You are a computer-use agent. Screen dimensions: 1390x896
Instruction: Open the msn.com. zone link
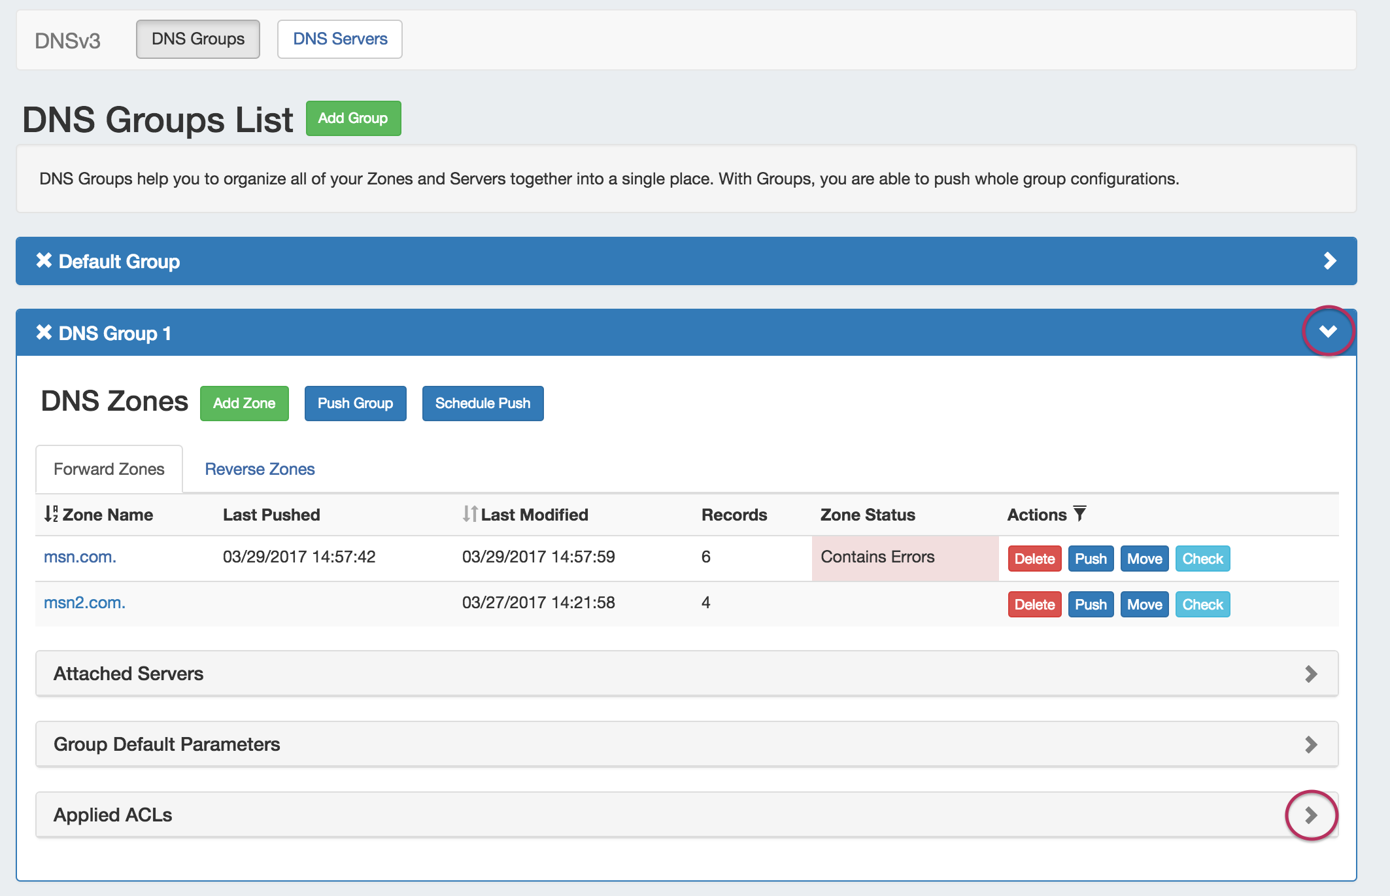click(80, 557)
